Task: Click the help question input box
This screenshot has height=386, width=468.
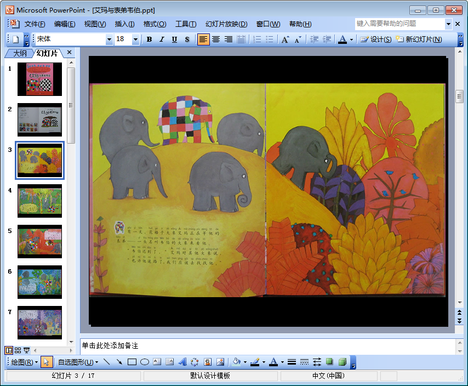Action: point(399,24)
